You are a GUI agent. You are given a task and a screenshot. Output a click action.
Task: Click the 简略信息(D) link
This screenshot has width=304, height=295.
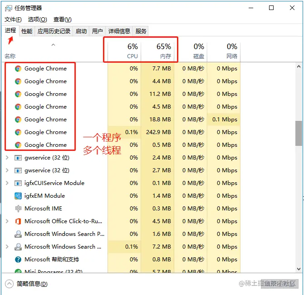point(32,284)
